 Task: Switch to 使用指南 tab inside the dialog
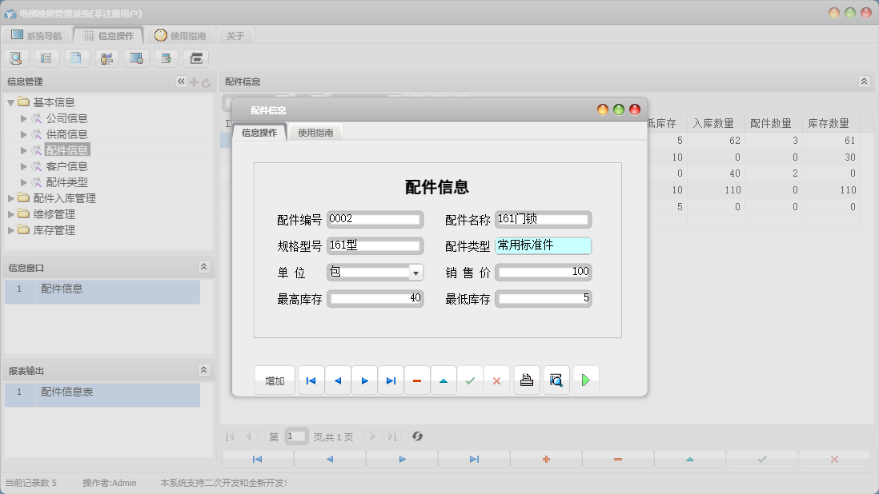(315, 133)
